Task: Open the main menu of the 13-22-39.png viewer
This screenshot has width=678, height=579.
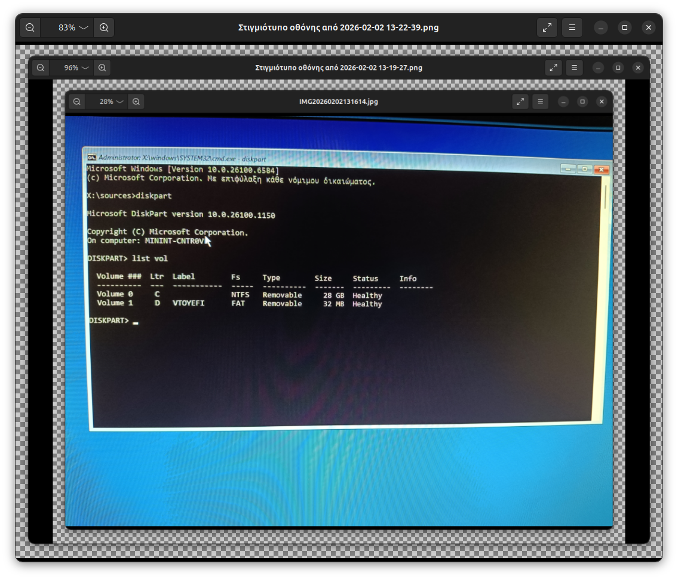Action: click(x=572, y=27)
